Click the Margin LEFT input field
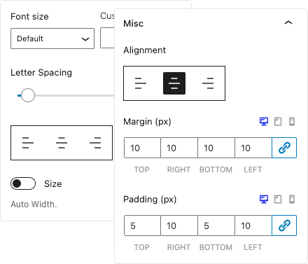 253,148
